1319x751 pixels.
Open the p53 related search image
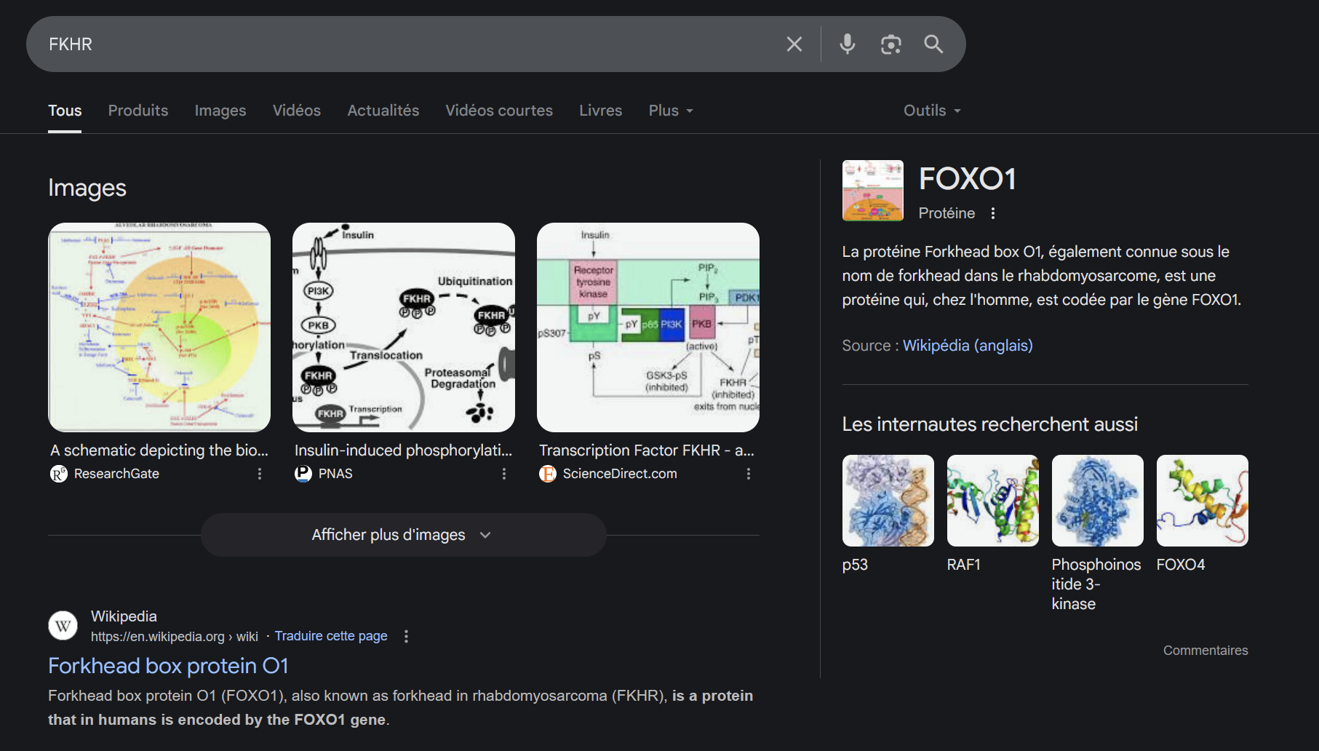[x=888, y=501]
